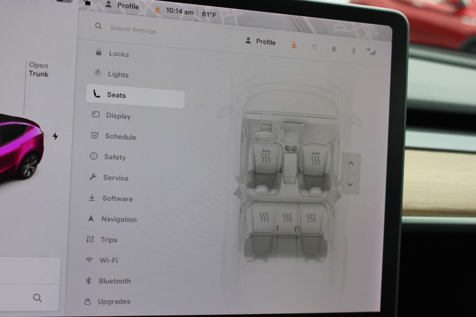The width and height of the screenshot is (476, 317).
Task: Tap the Open Trunk button
Action: pyautogui.click(x=38, y=70)
